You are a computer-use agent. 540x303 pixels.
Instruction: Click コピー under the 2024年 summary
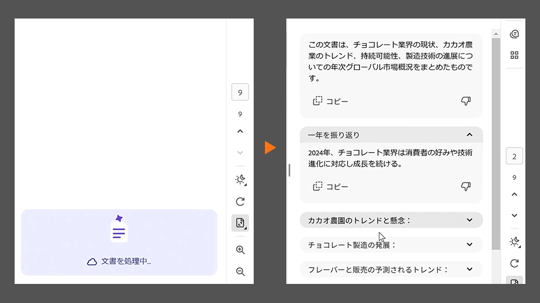[x=331, y=186]
